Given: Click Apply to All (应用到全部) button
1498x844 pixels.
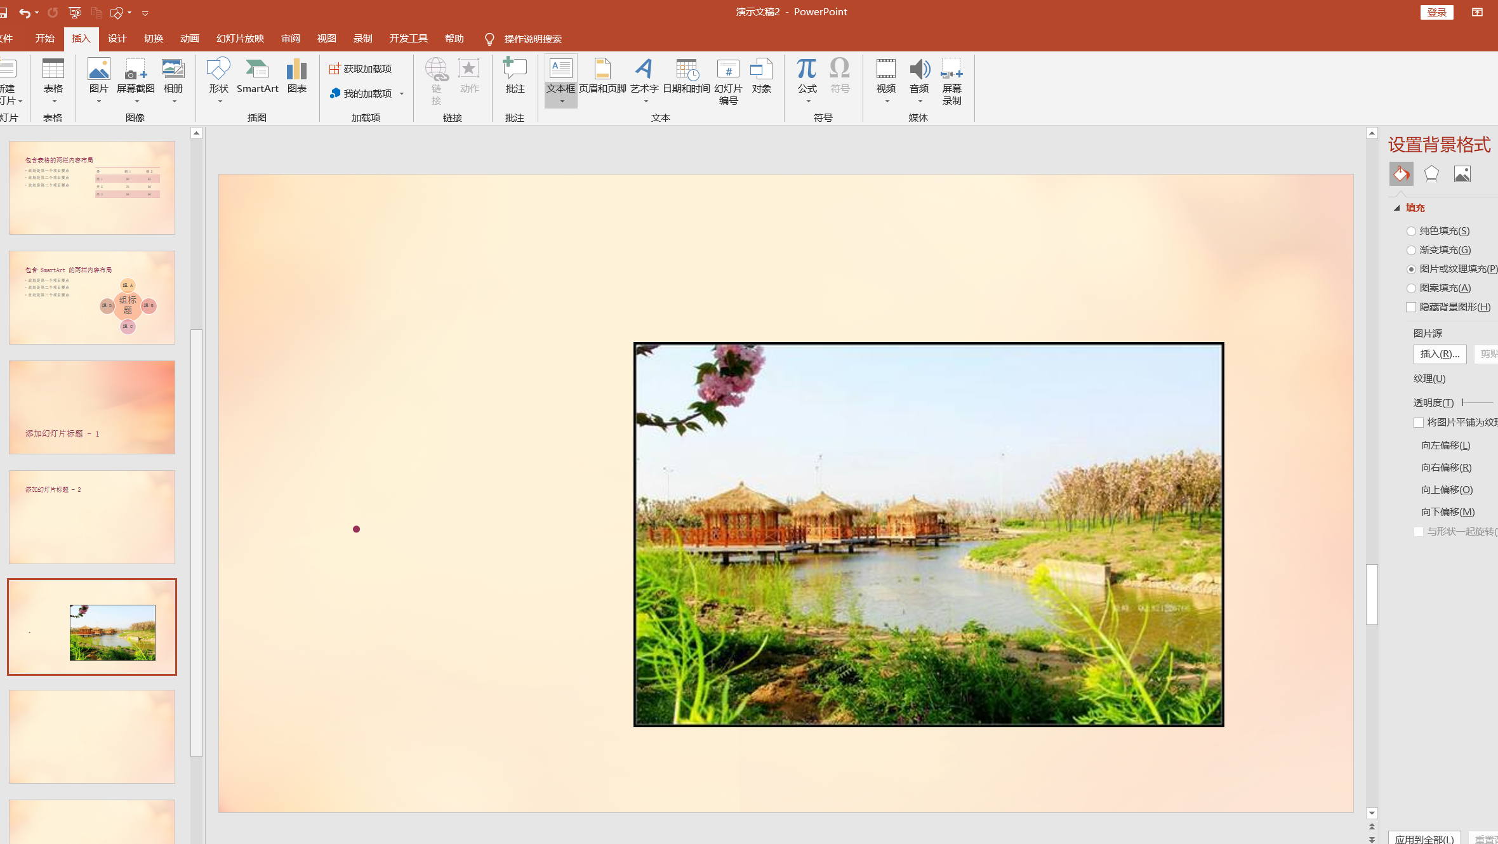Looking at the screenshot, I should [1424, 838].
